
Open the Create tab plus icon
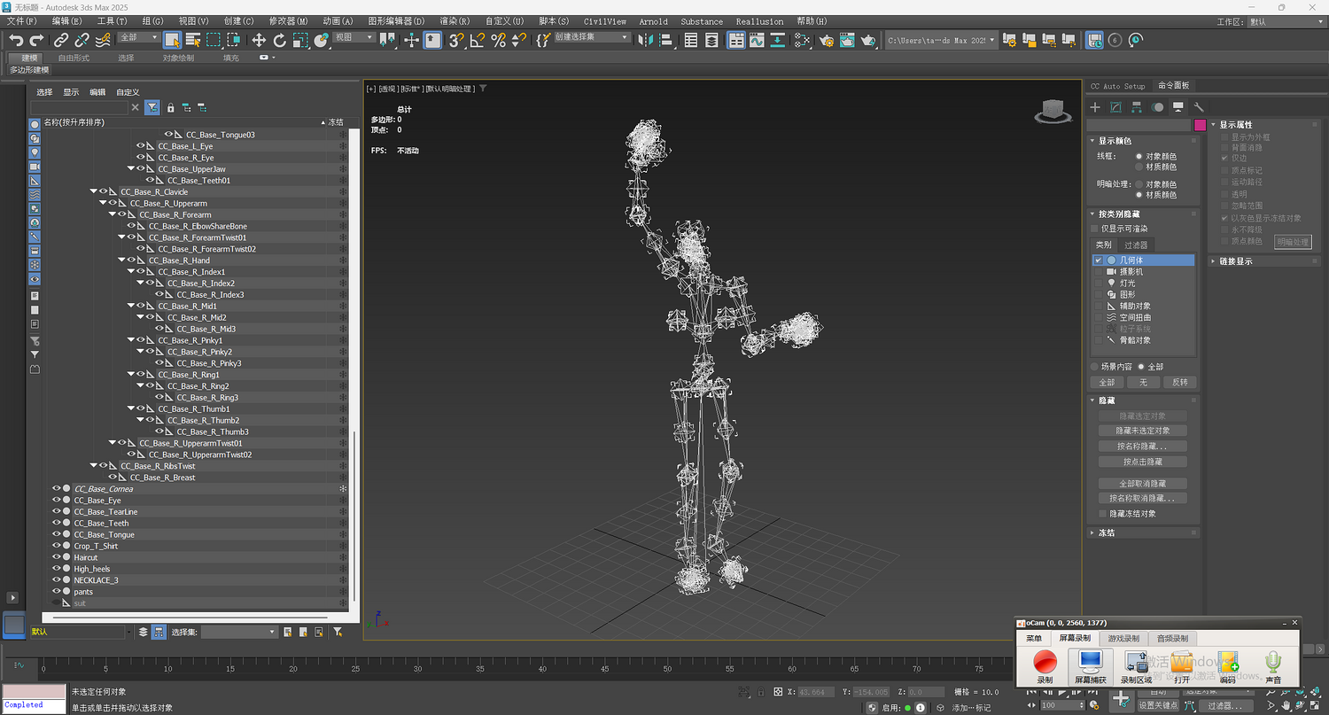tap(1095, 107)
